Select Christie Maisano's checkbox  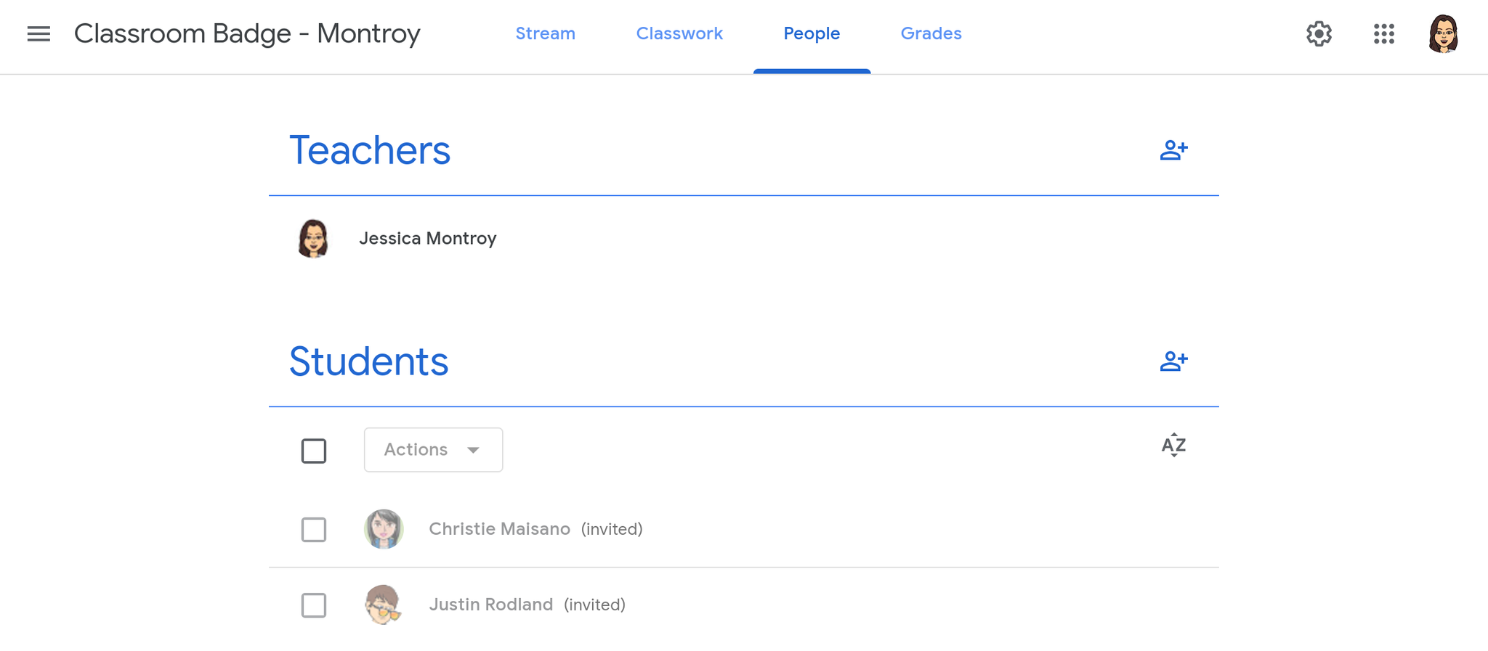pos(314,530)
